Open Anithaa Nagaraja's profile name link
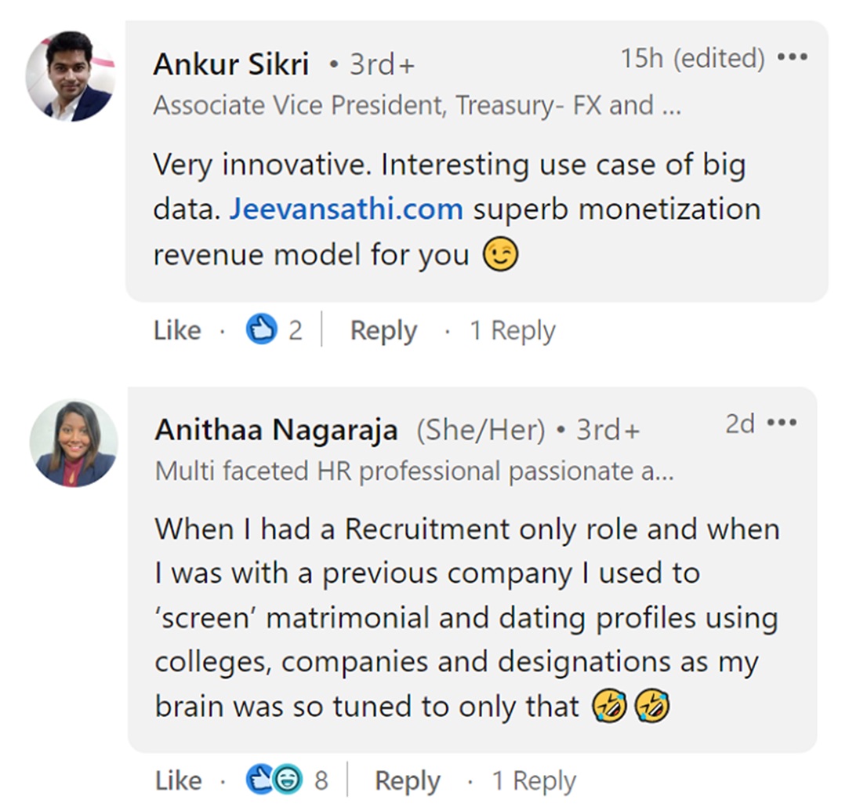Screen dimensions: 849x811 [276, 430]
